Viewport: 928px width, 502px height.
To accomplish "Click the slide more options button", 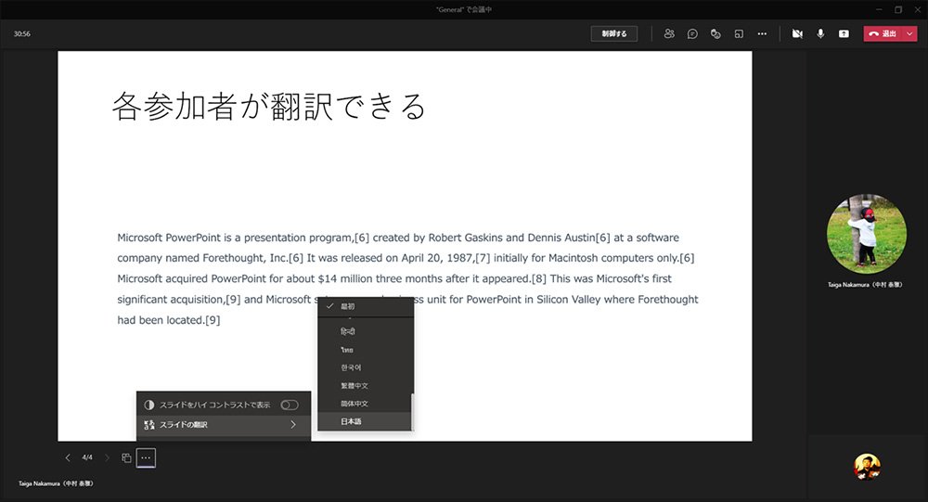I will (x=147, y=457).
